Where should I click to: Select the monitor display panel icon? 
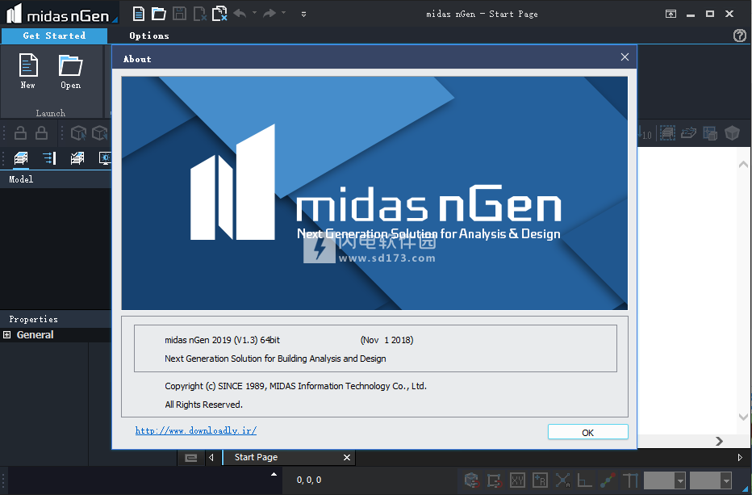click(x=105, y=158)
